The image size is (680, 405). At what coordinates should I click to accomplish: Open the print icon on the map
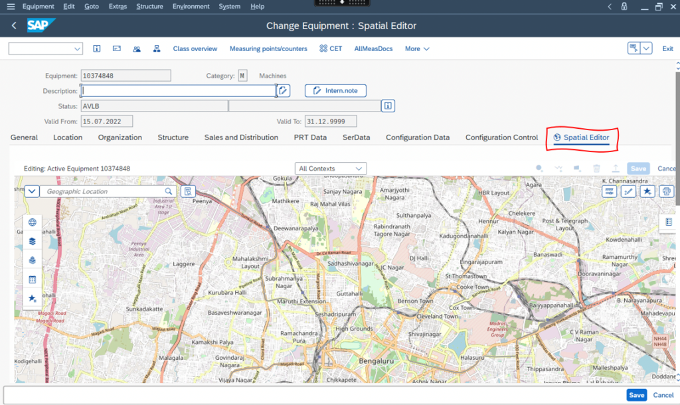pos(666,191)
